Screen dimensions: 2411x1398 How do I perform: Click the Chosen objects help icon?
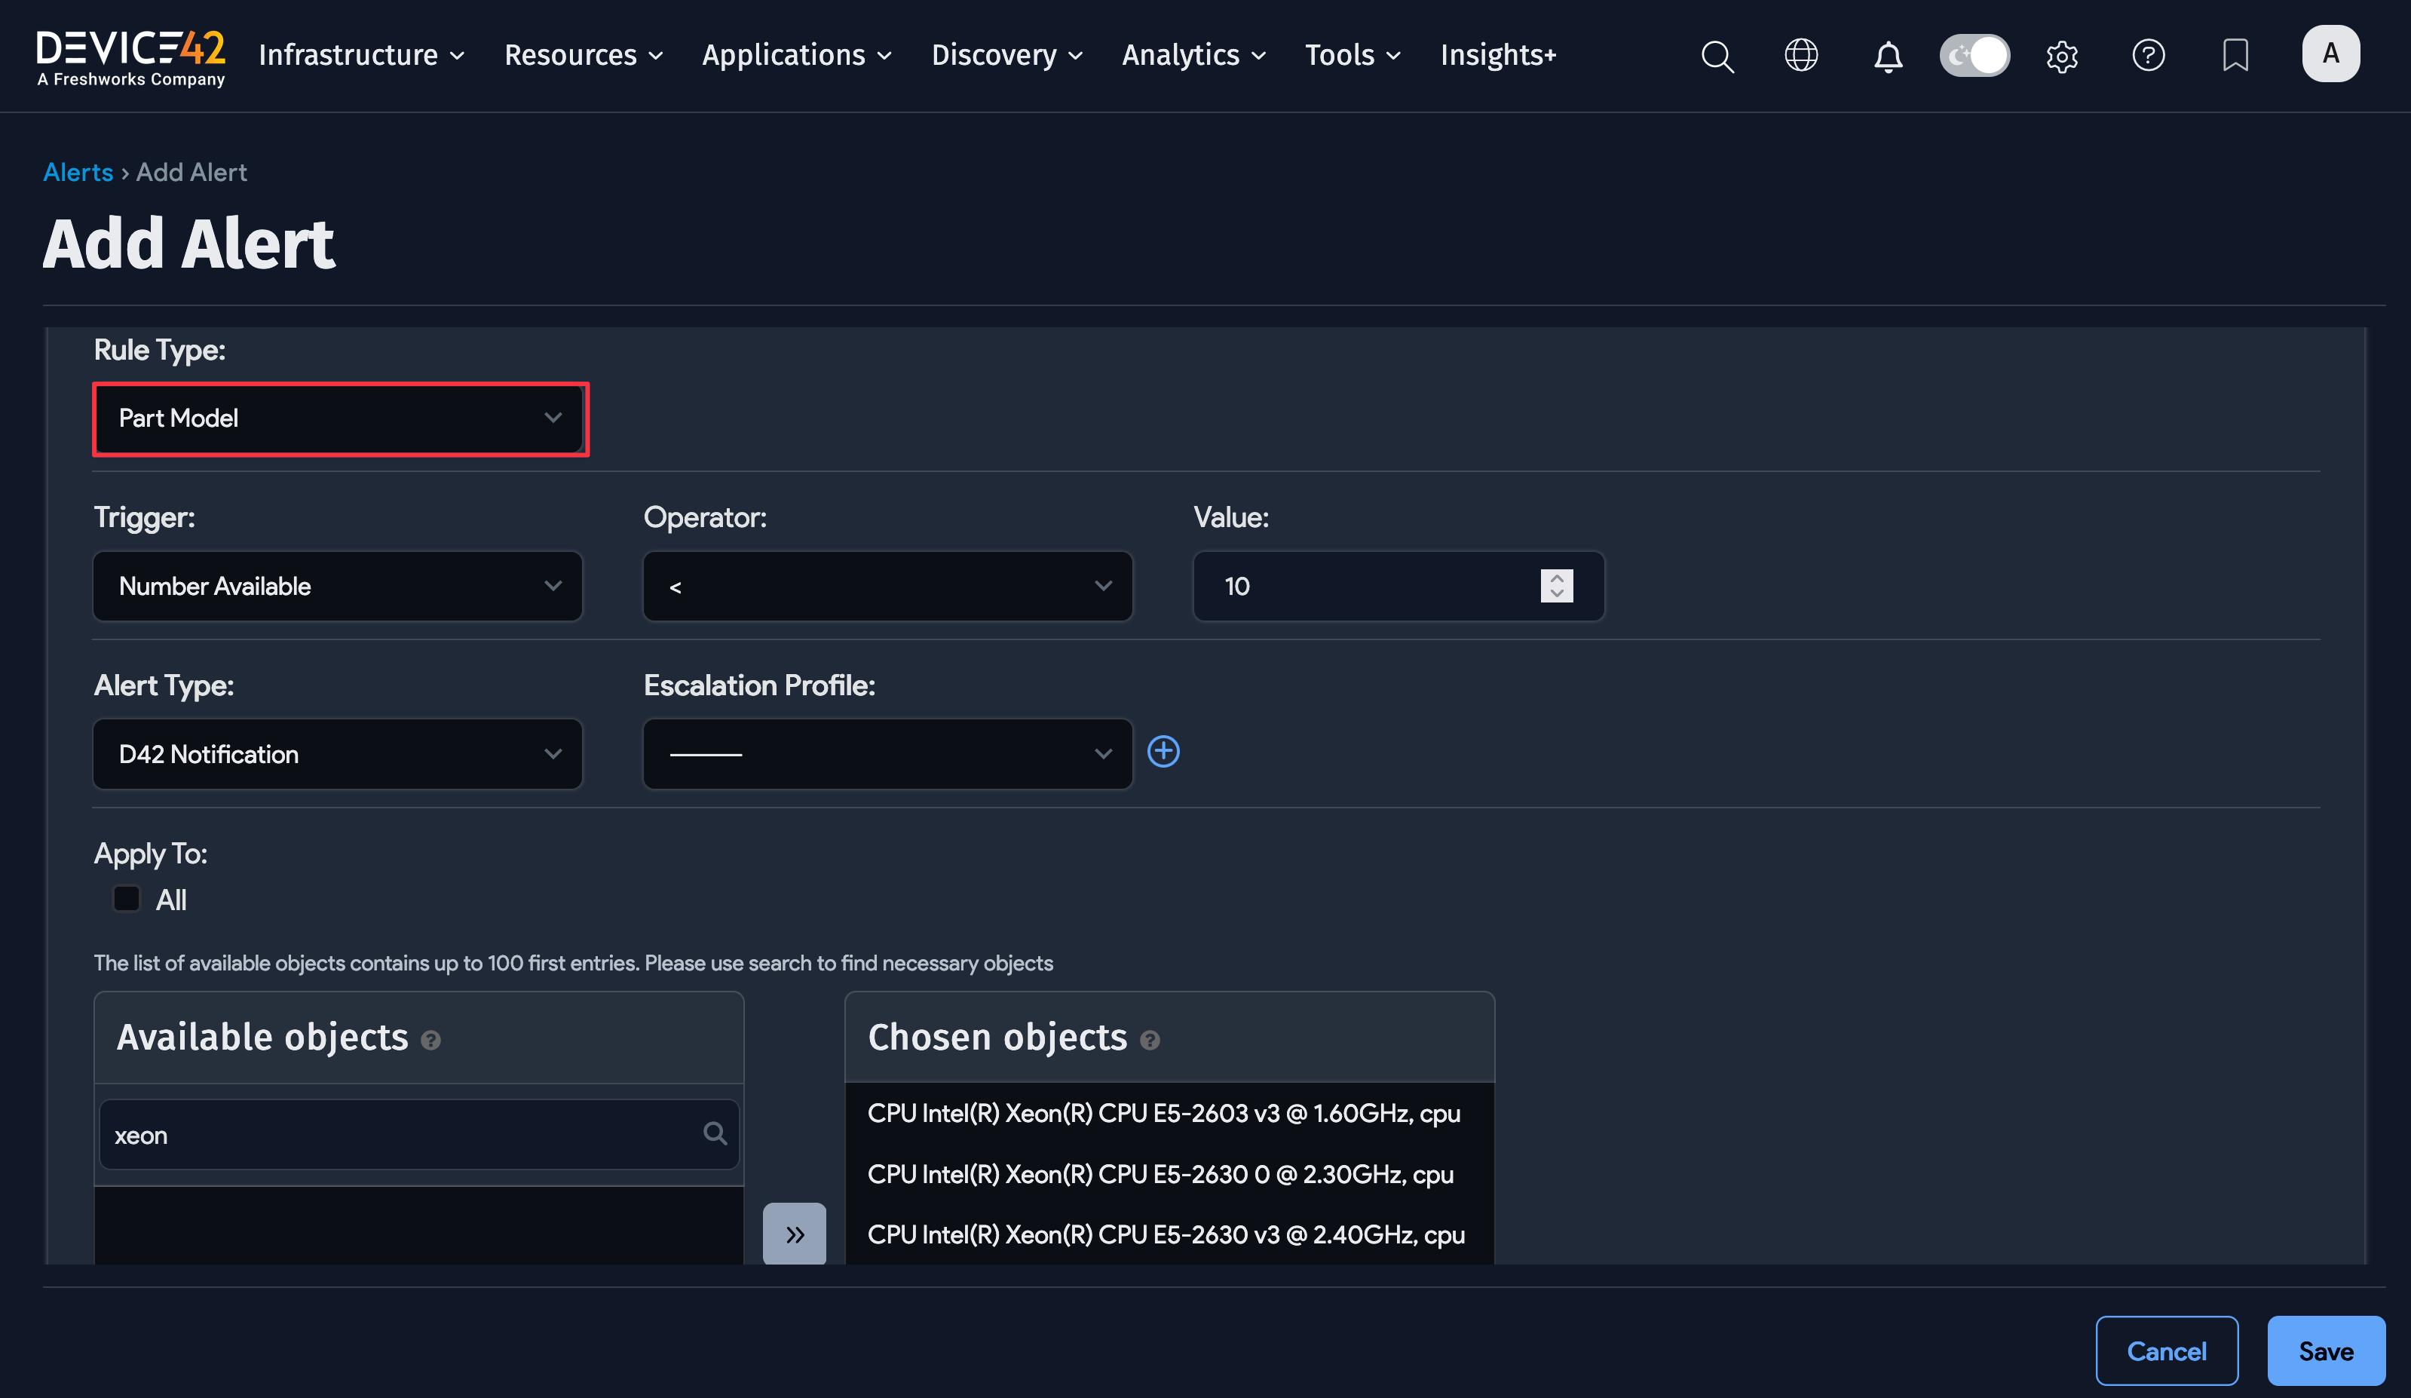coord(1150,1040)
